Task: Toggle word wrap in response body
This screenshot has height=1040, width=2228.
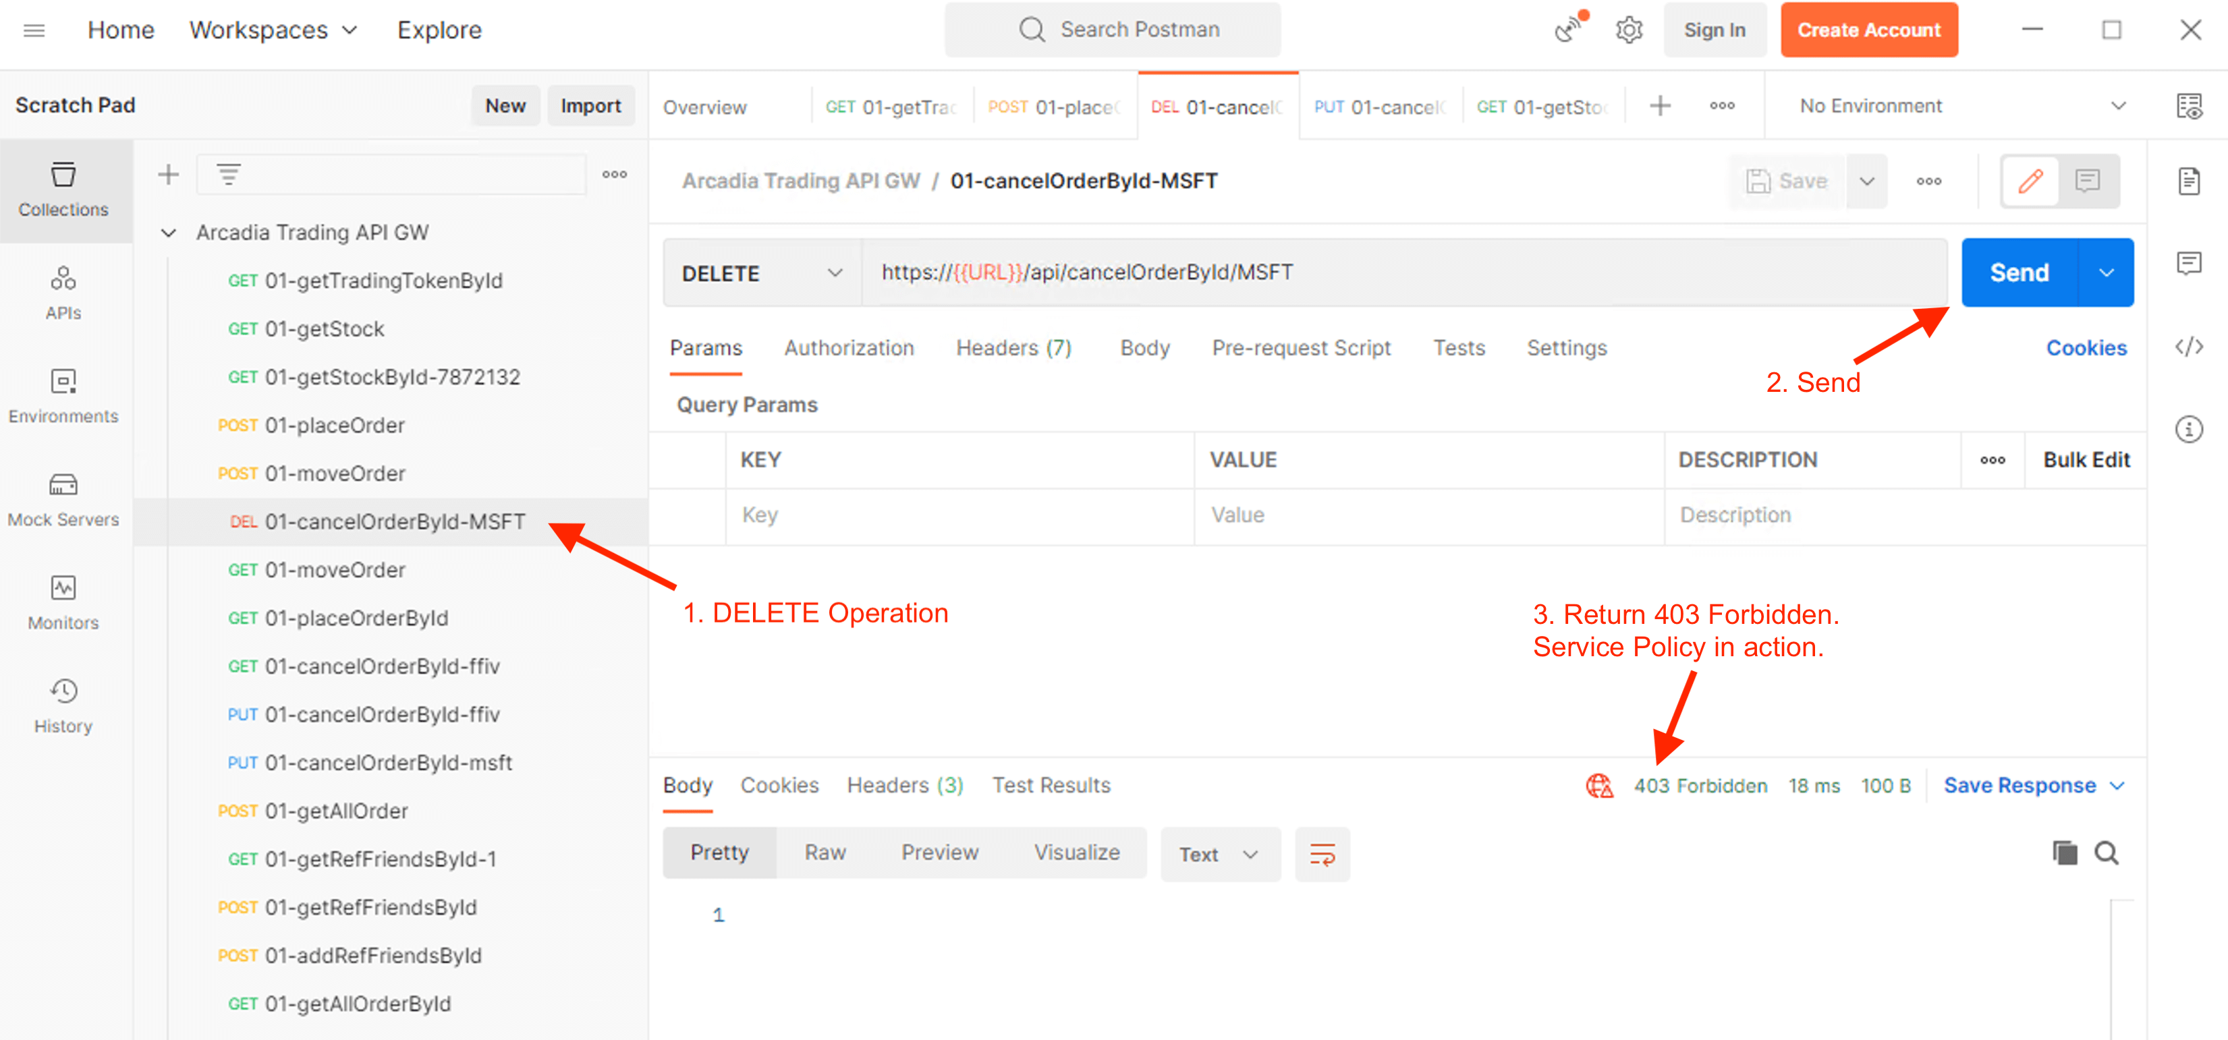Action: tap(1322, 854)
